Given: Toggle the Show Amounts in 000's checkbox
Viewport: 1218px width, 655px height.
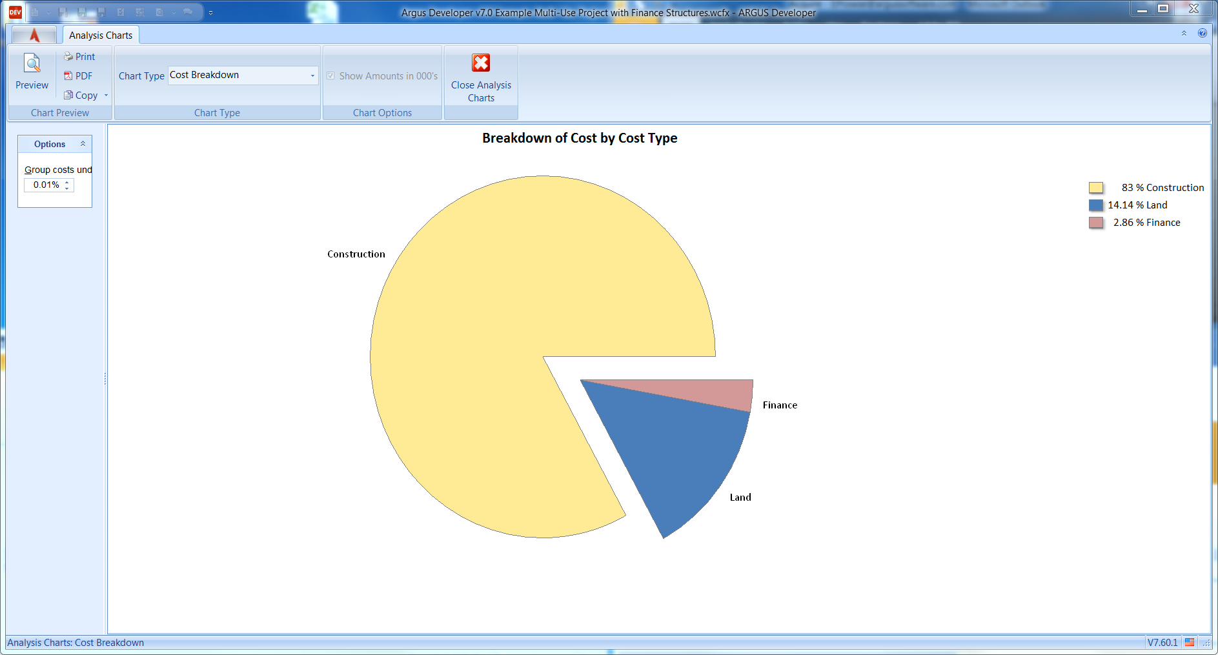Looking at the screenshot, I should [x=331, y=76].
